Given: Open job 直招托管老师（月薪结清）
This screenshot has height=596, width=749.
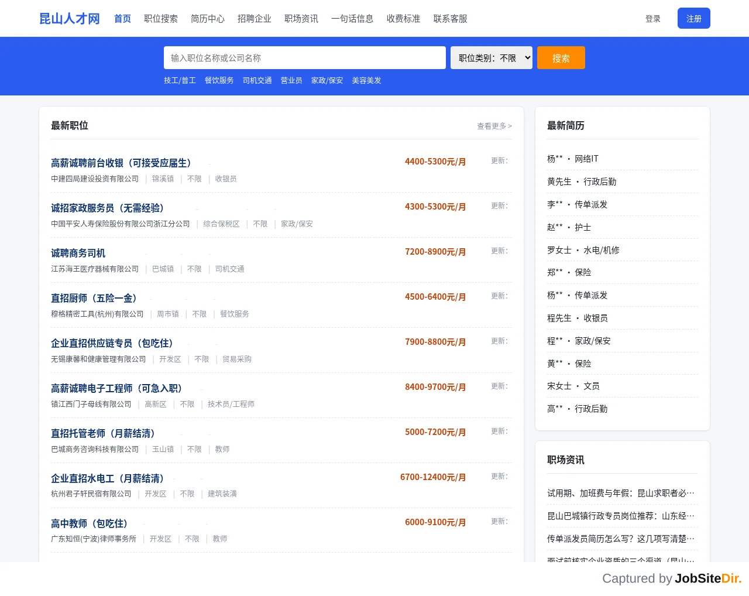Looking at the screenshot, I should pyautogui.click(x=103, y=433).
